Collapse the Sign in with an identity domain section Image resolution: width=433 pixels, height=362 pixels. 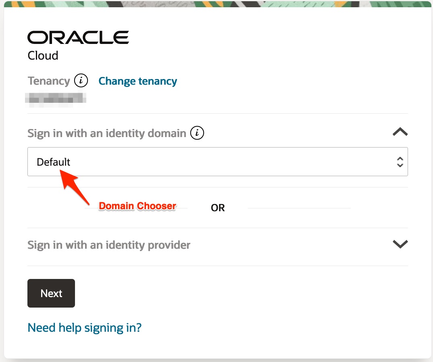pos(400,131)
